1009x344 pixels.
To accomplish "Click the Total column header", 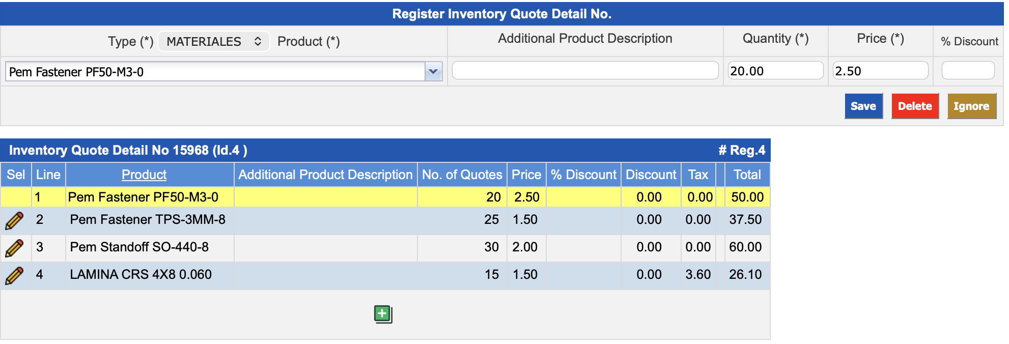I will 747,175.
